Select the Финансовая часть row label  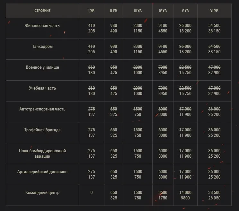(x=42, y=25)
